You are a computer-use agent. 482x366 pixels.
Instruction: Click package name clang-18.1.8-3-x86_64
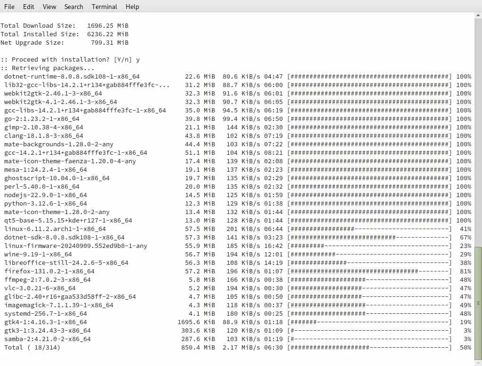click(x=44, y=136)
